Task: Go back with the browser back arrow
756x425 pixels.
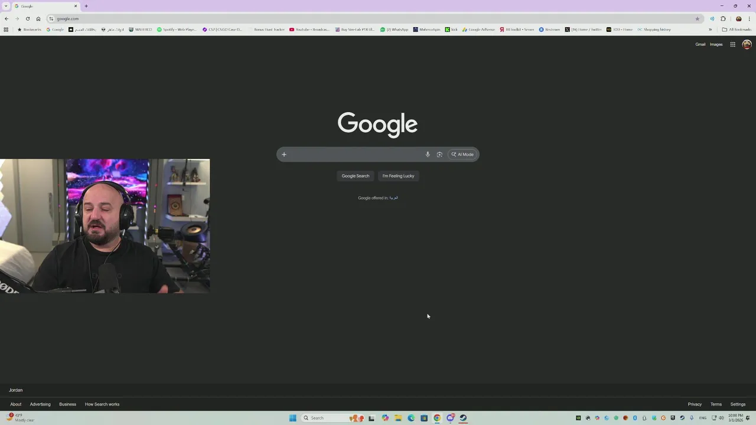Action: (x=6, y=18)
